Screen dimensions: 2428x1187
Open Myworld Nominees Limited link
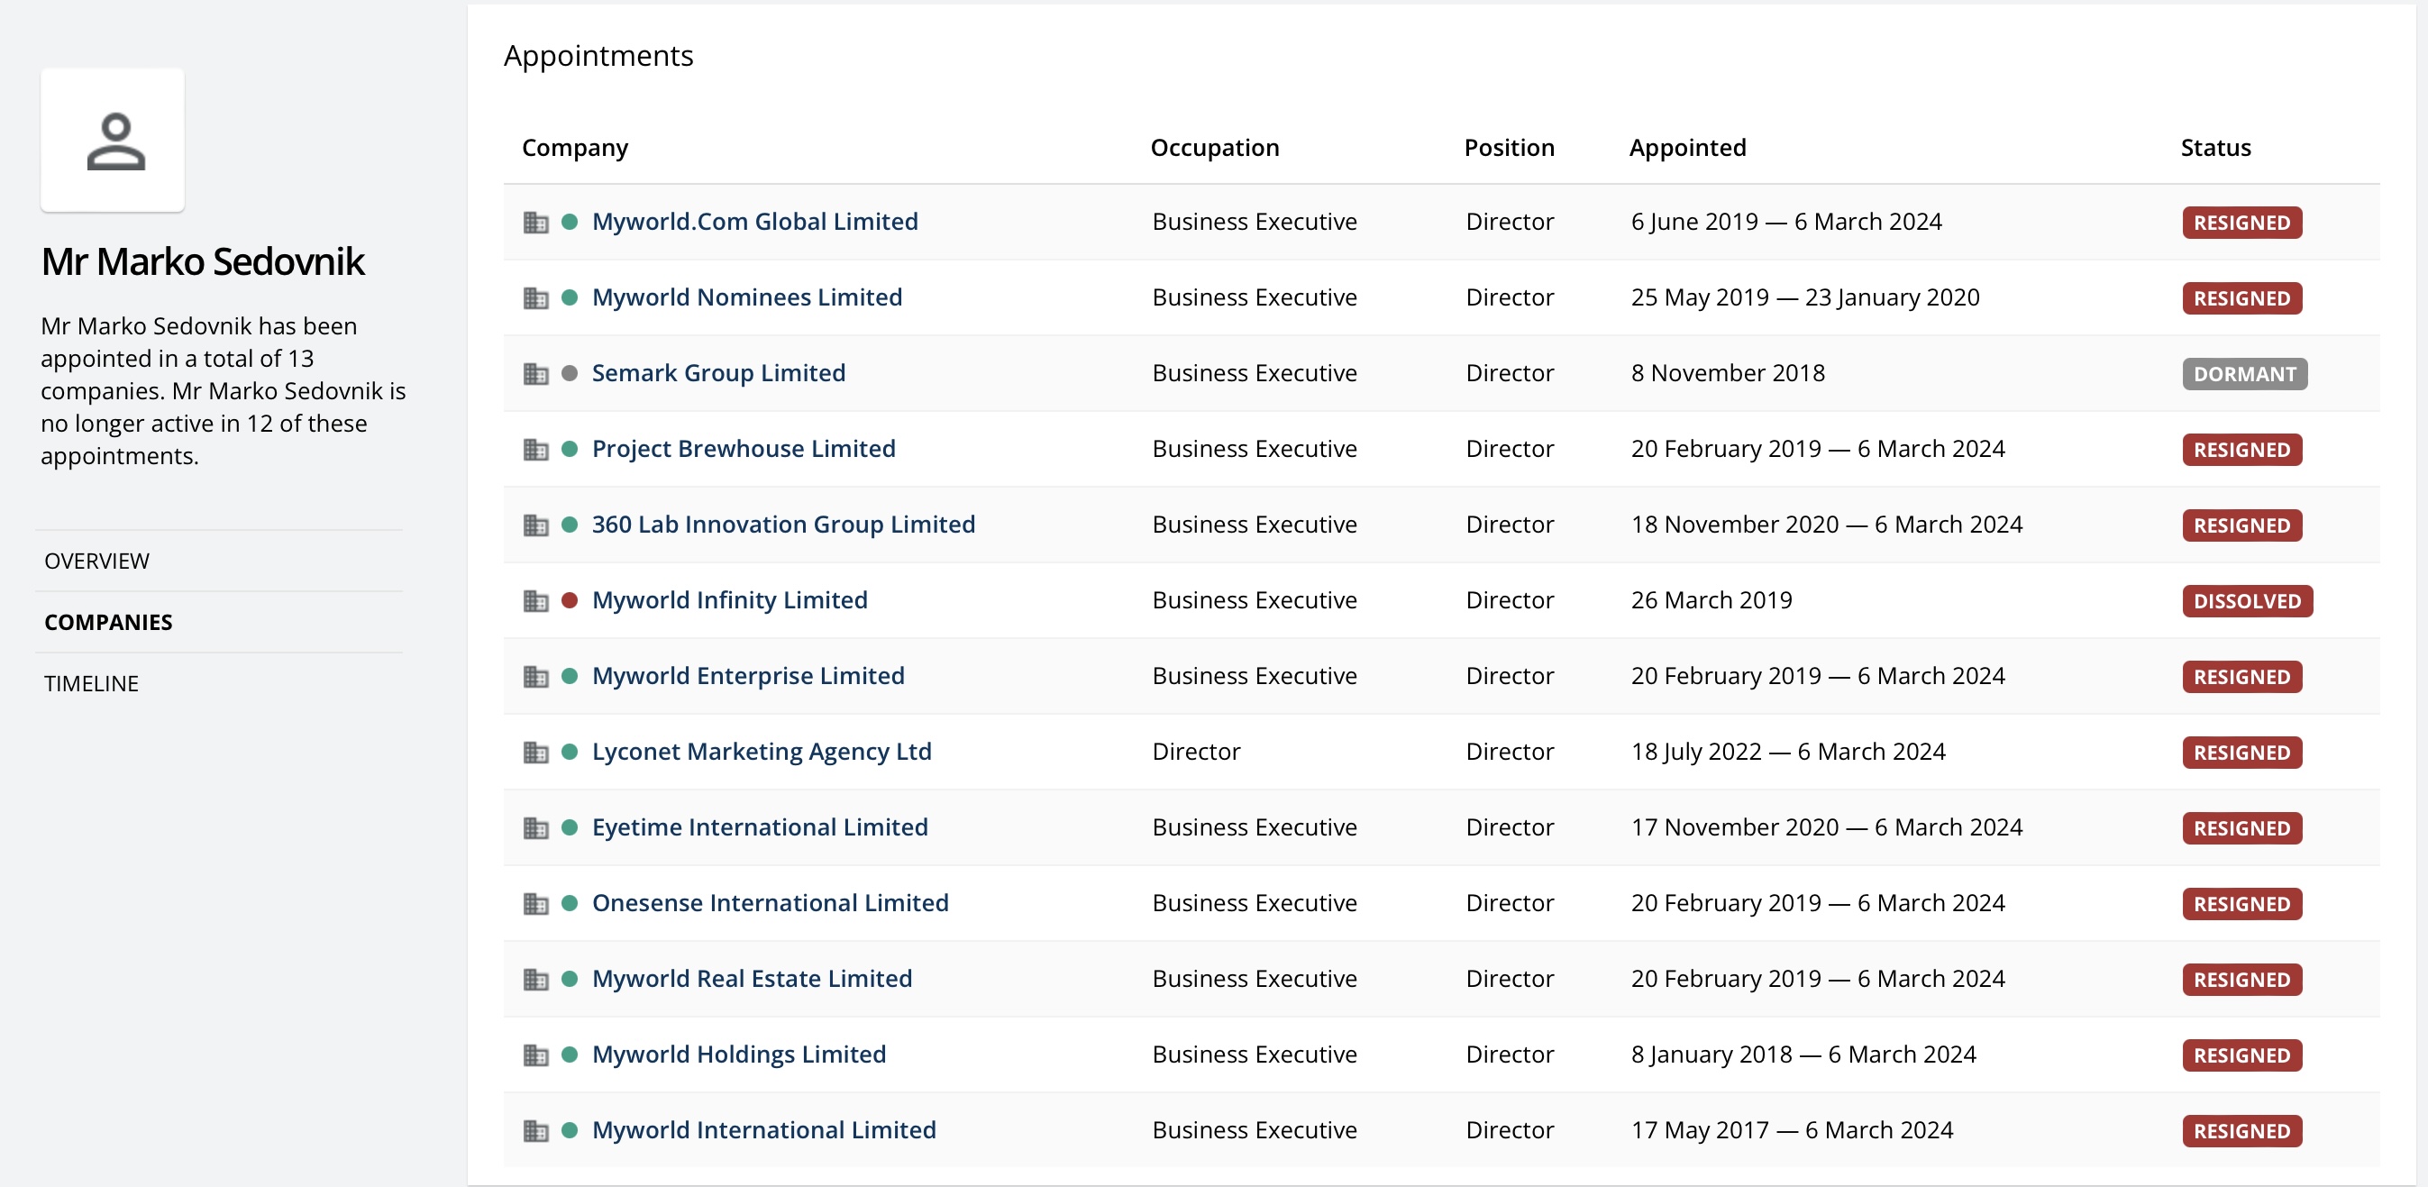(x=746, y=297)
